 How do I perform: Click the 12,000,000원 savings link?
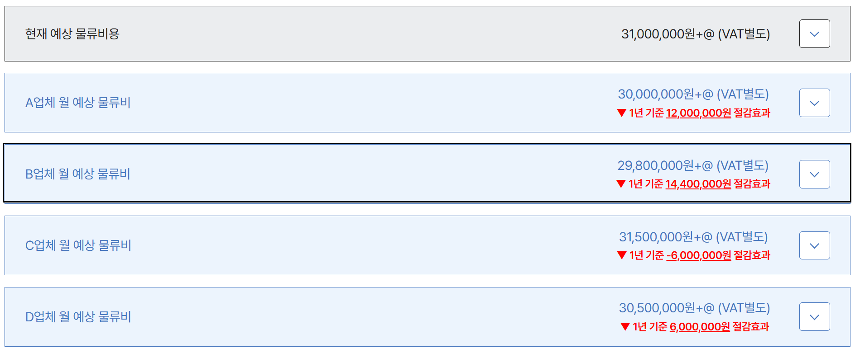click(x=698, y=113)
